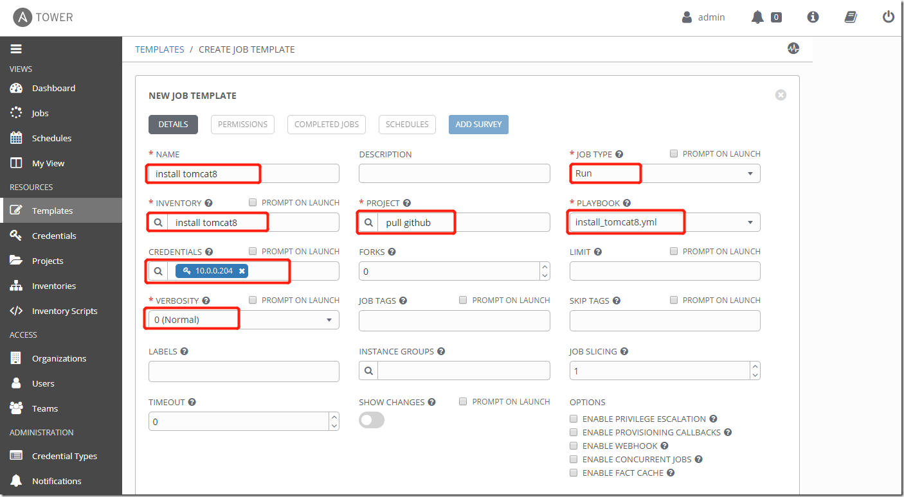Click the Add Survey button
The image size is (904, 497).
[478, 124]
